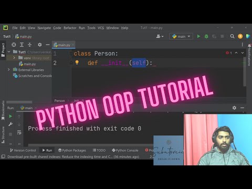
Task: Open the Run panel settings gear
Action: 234,108
